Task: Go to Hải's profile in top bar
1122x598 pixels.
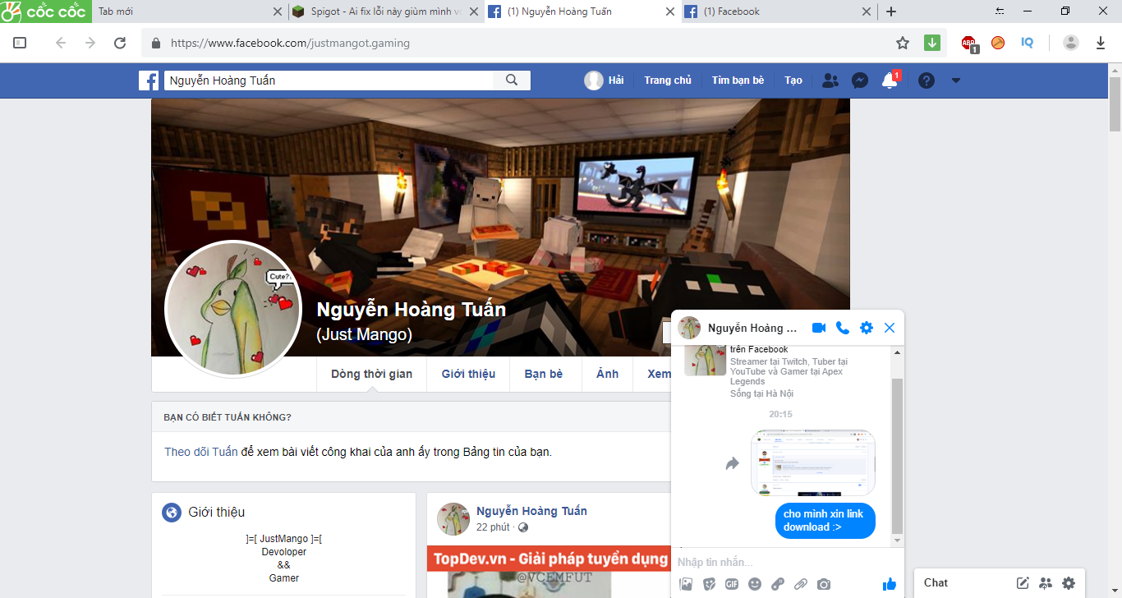Action: pos(605,80)
